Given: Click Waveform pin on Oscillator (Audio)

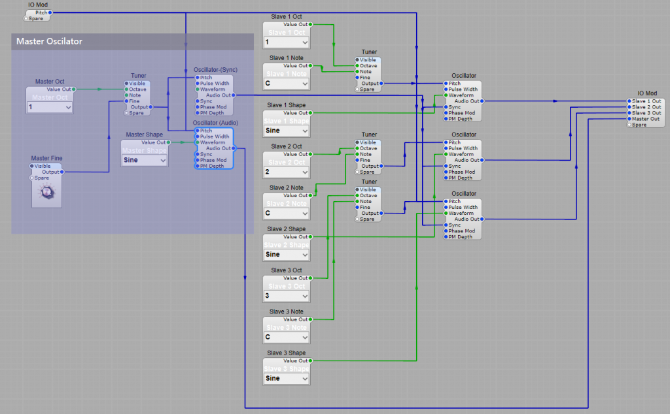Looking at the screenshot, I should pyautogui.click(x=196, y=142).
